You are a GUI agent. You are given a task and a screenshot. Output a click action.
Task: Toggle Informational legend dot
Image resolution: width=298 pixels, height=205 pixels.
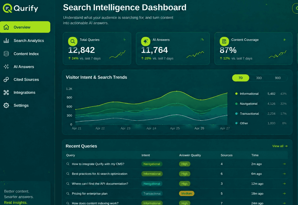[x=236, y=94]
